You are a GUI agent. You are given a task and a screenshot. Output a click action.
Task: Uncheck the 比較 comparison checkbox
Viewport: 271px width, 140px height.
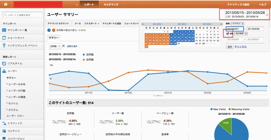pos(228,34)
